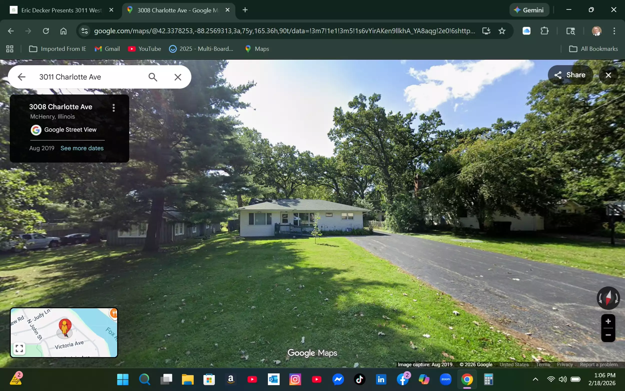625x391 pixels.
Task: Clear the 3011 Charlotte Ave search text
Action: [178, 77]
